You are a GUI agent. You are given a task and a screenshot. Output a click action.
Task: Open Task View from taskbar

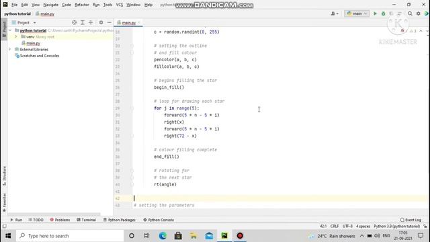click(146, 236)
